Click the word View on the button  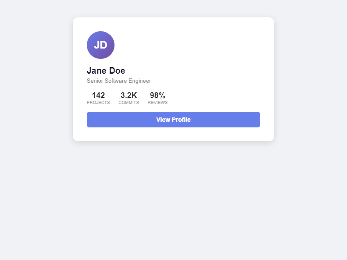click(163, 120)
